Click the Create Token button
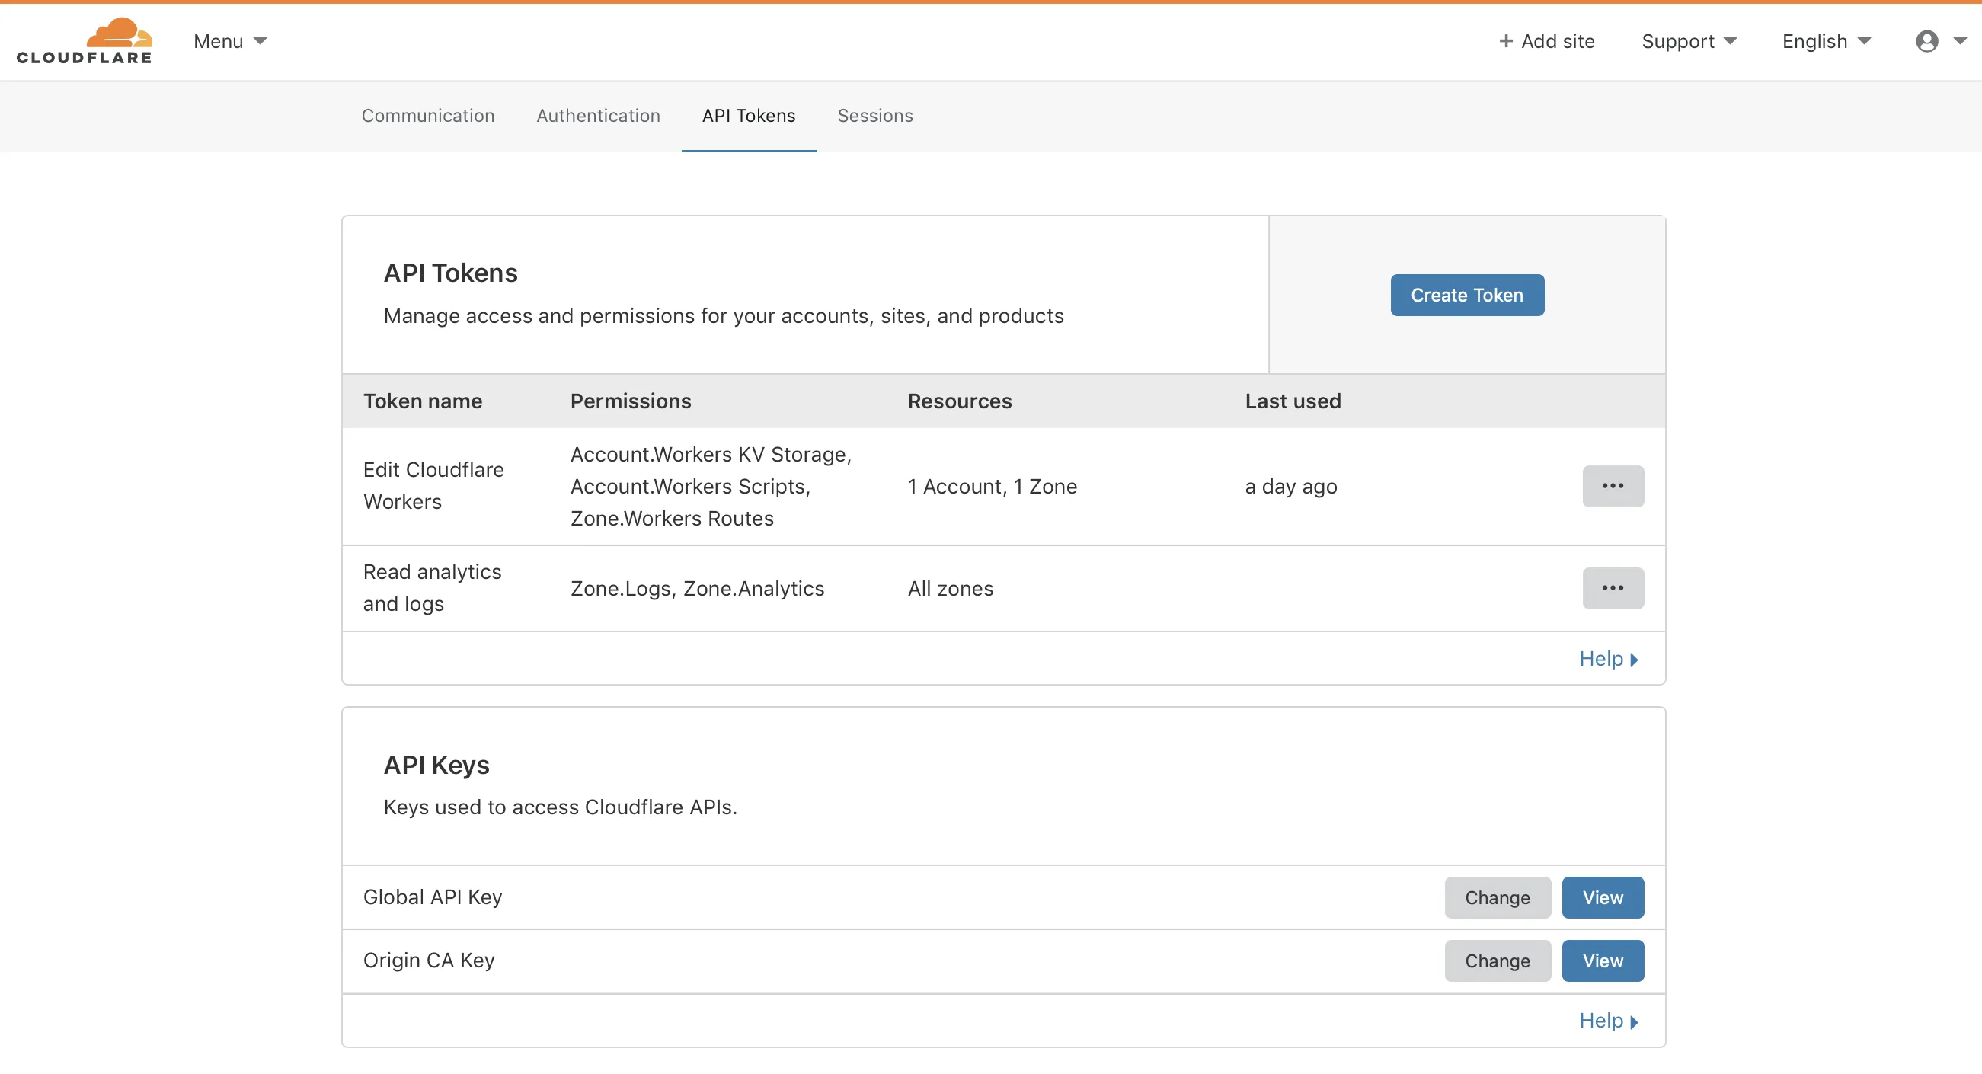 coord(1466,295)
